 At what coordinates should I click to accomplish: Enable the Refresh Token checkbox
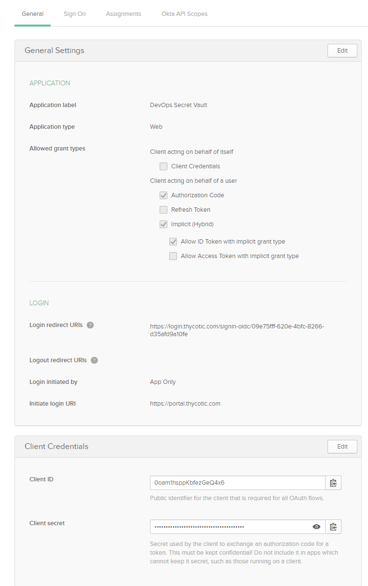click(164, 210)
